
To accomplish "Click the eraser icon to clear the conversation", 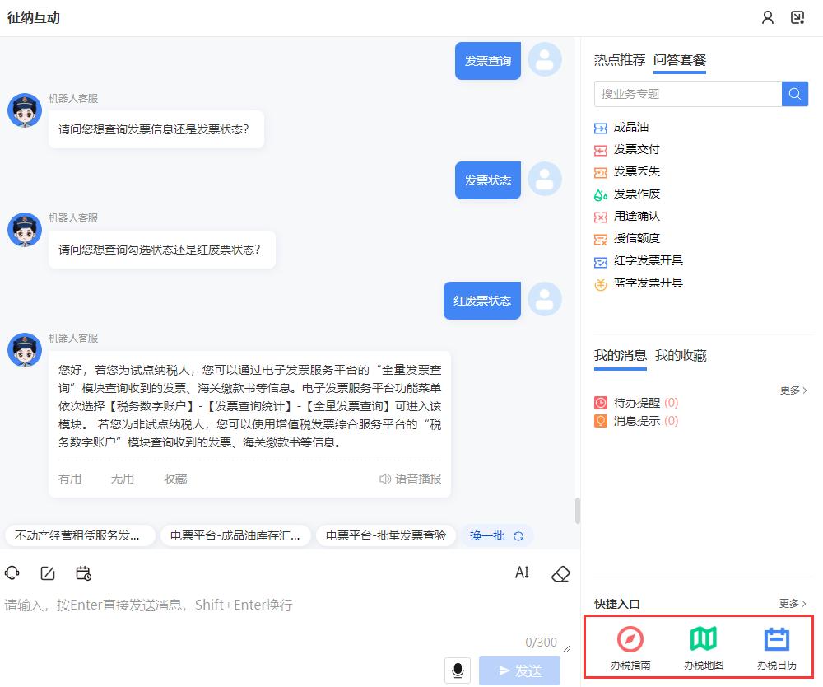I will coord(560,572).
